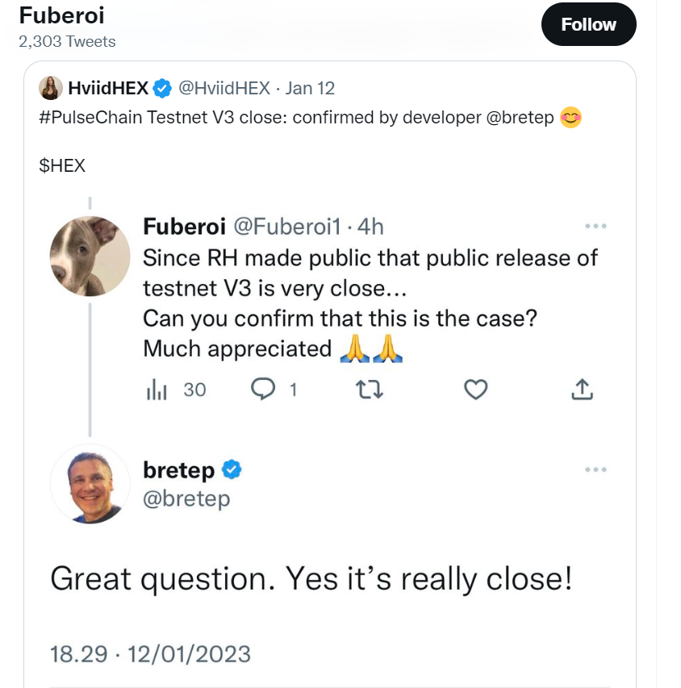Open Fuberoi's dog profile picture
The width and height of the screenshot is (681, 688).
click(x=90, y=256)
